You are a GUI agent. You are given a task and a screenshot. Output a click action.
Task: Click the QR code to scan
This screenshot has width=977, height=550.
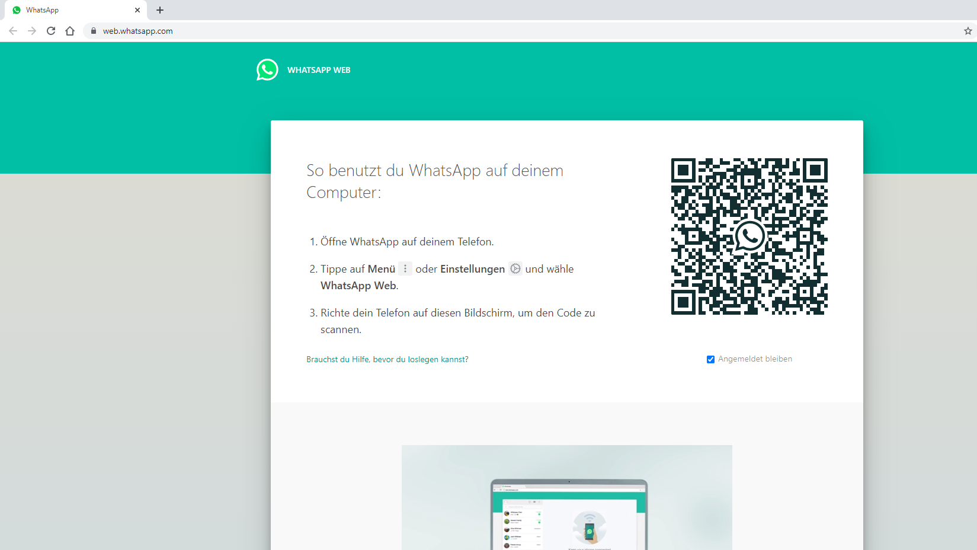pyautogui.click(x=749, y=236)
